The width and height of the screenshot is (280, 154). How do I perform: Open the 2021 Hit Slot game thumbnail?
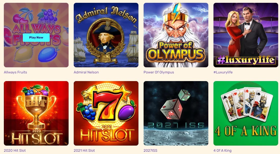pyautogui.click(x=106, y=113)
